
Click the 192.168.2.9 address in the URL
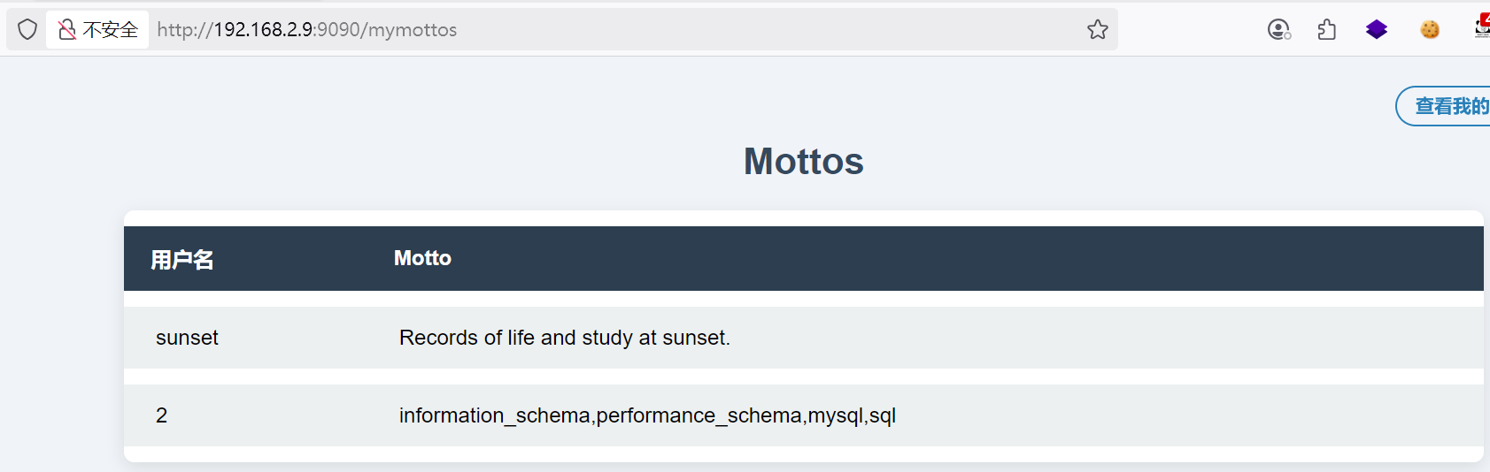[x=263, y=30]
